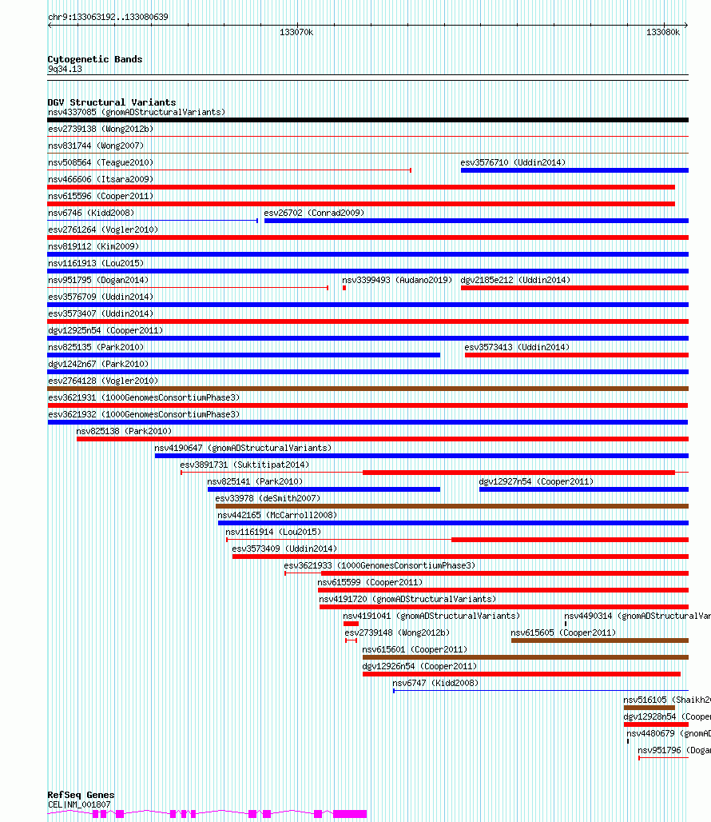Open dgv1242n67 (Park2010) entry

(x=98, y=364)
